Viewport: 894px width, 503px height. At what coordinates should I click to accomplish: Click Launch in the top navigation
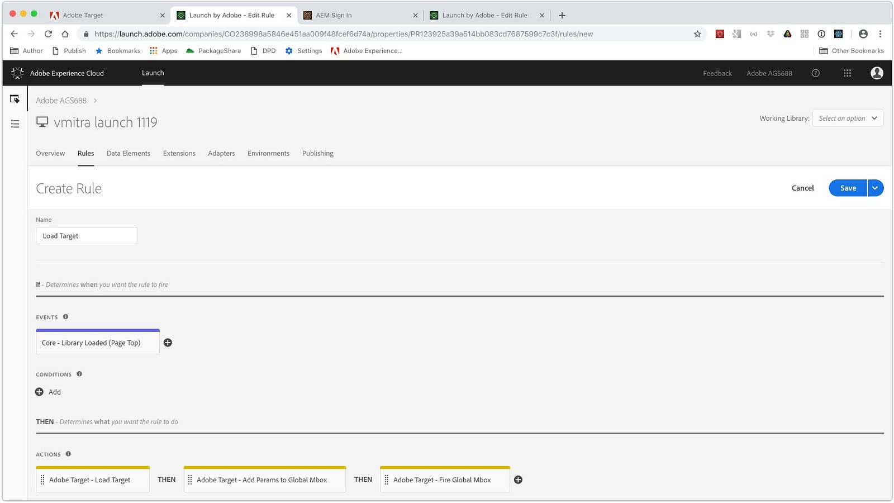[x=153, y=73]
